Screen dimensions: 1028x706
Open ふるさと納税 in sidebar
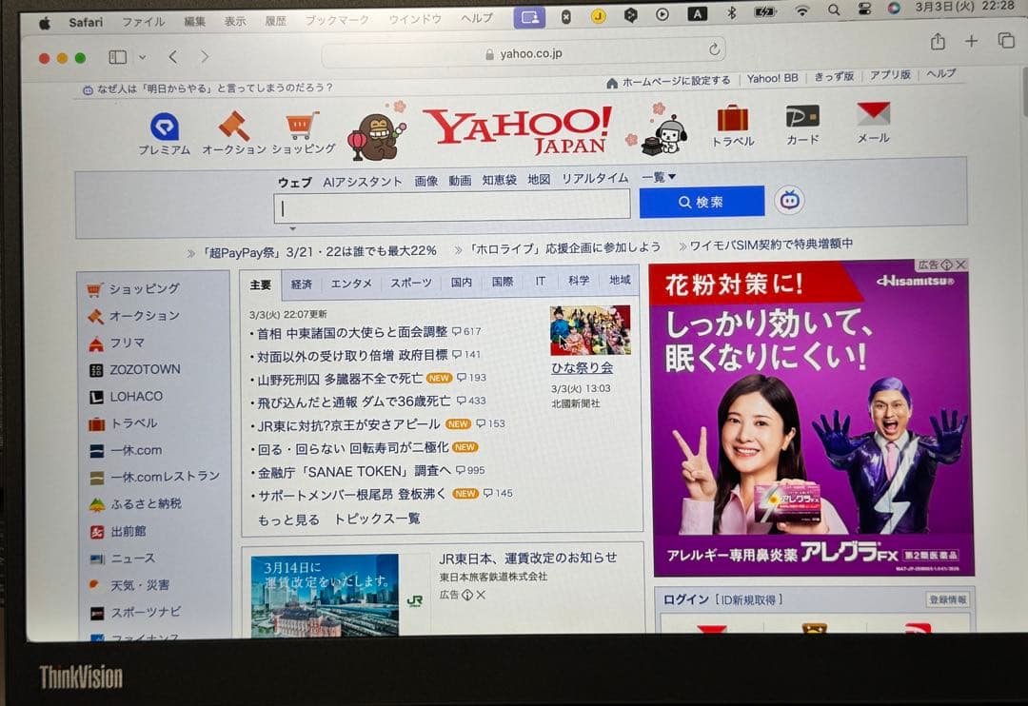tap(146, 504)
